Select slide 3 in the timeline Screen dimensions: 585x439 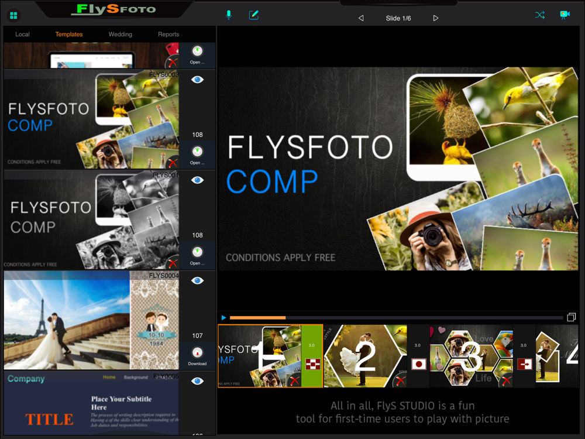pos(472,356)
